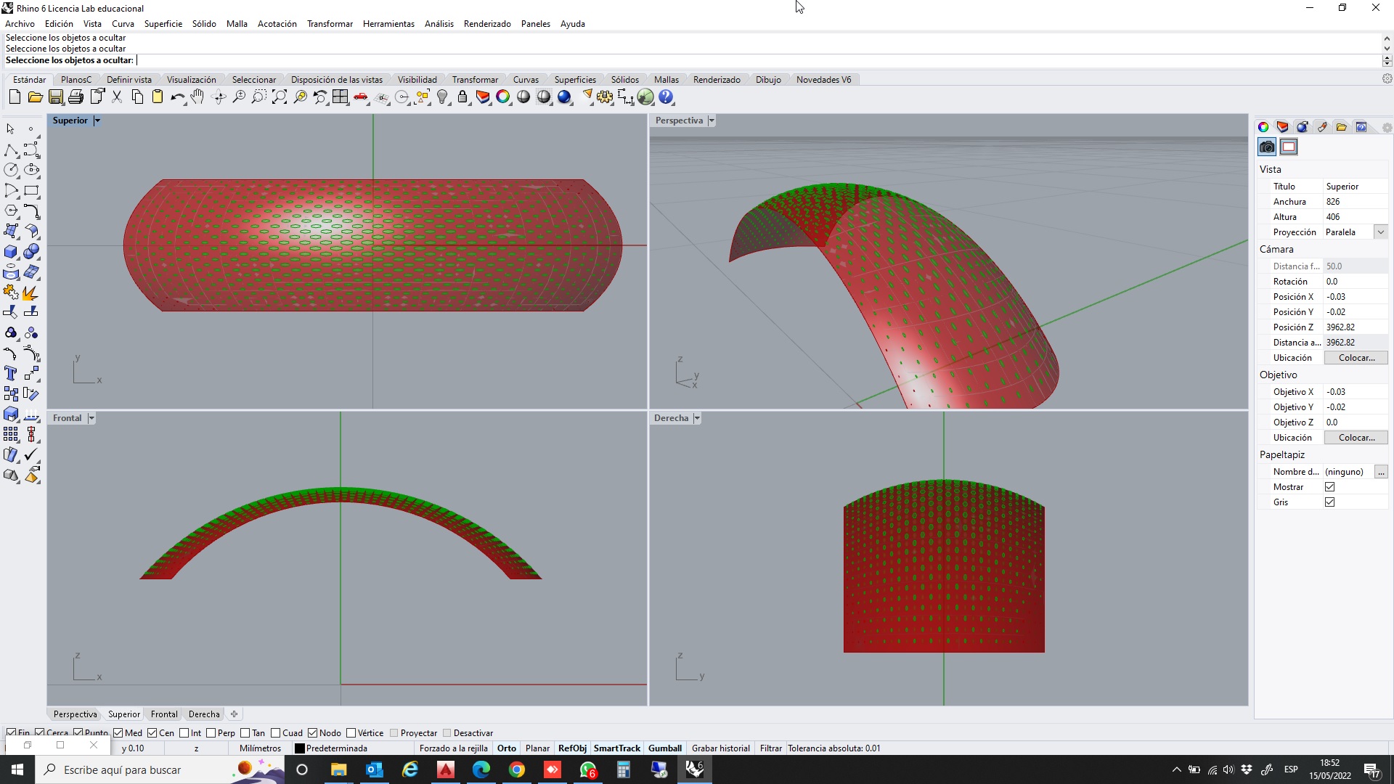
Task: Enable the Tan osnap checkbox
Action: [x=245, y=733]
